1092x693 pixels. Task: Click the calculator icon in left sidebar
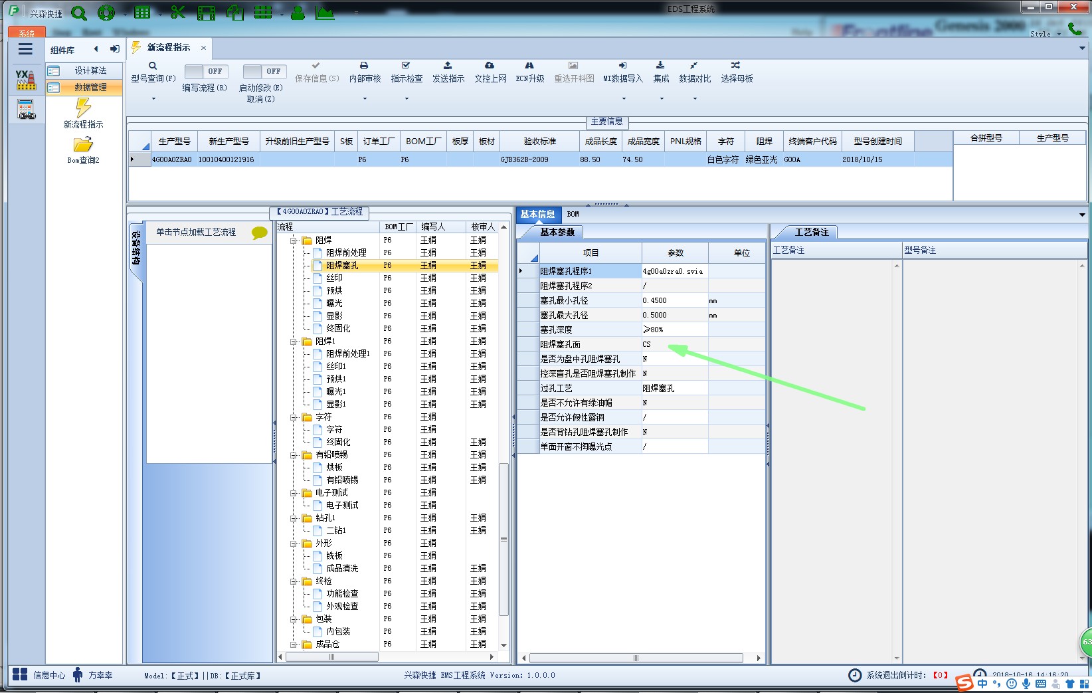pos(26,110)
